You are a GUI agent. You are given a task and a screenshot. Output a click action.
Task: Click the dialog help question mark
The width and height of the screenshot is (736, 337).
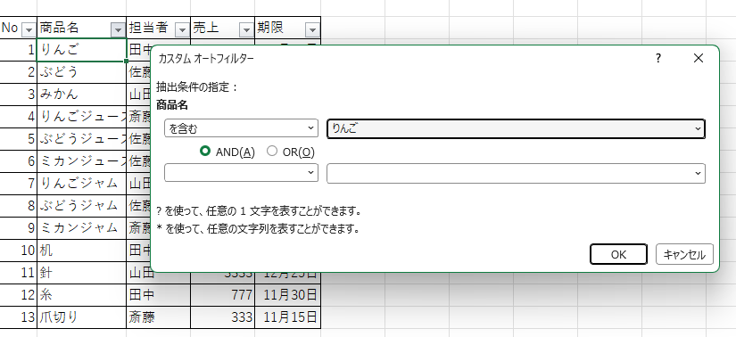658,59
